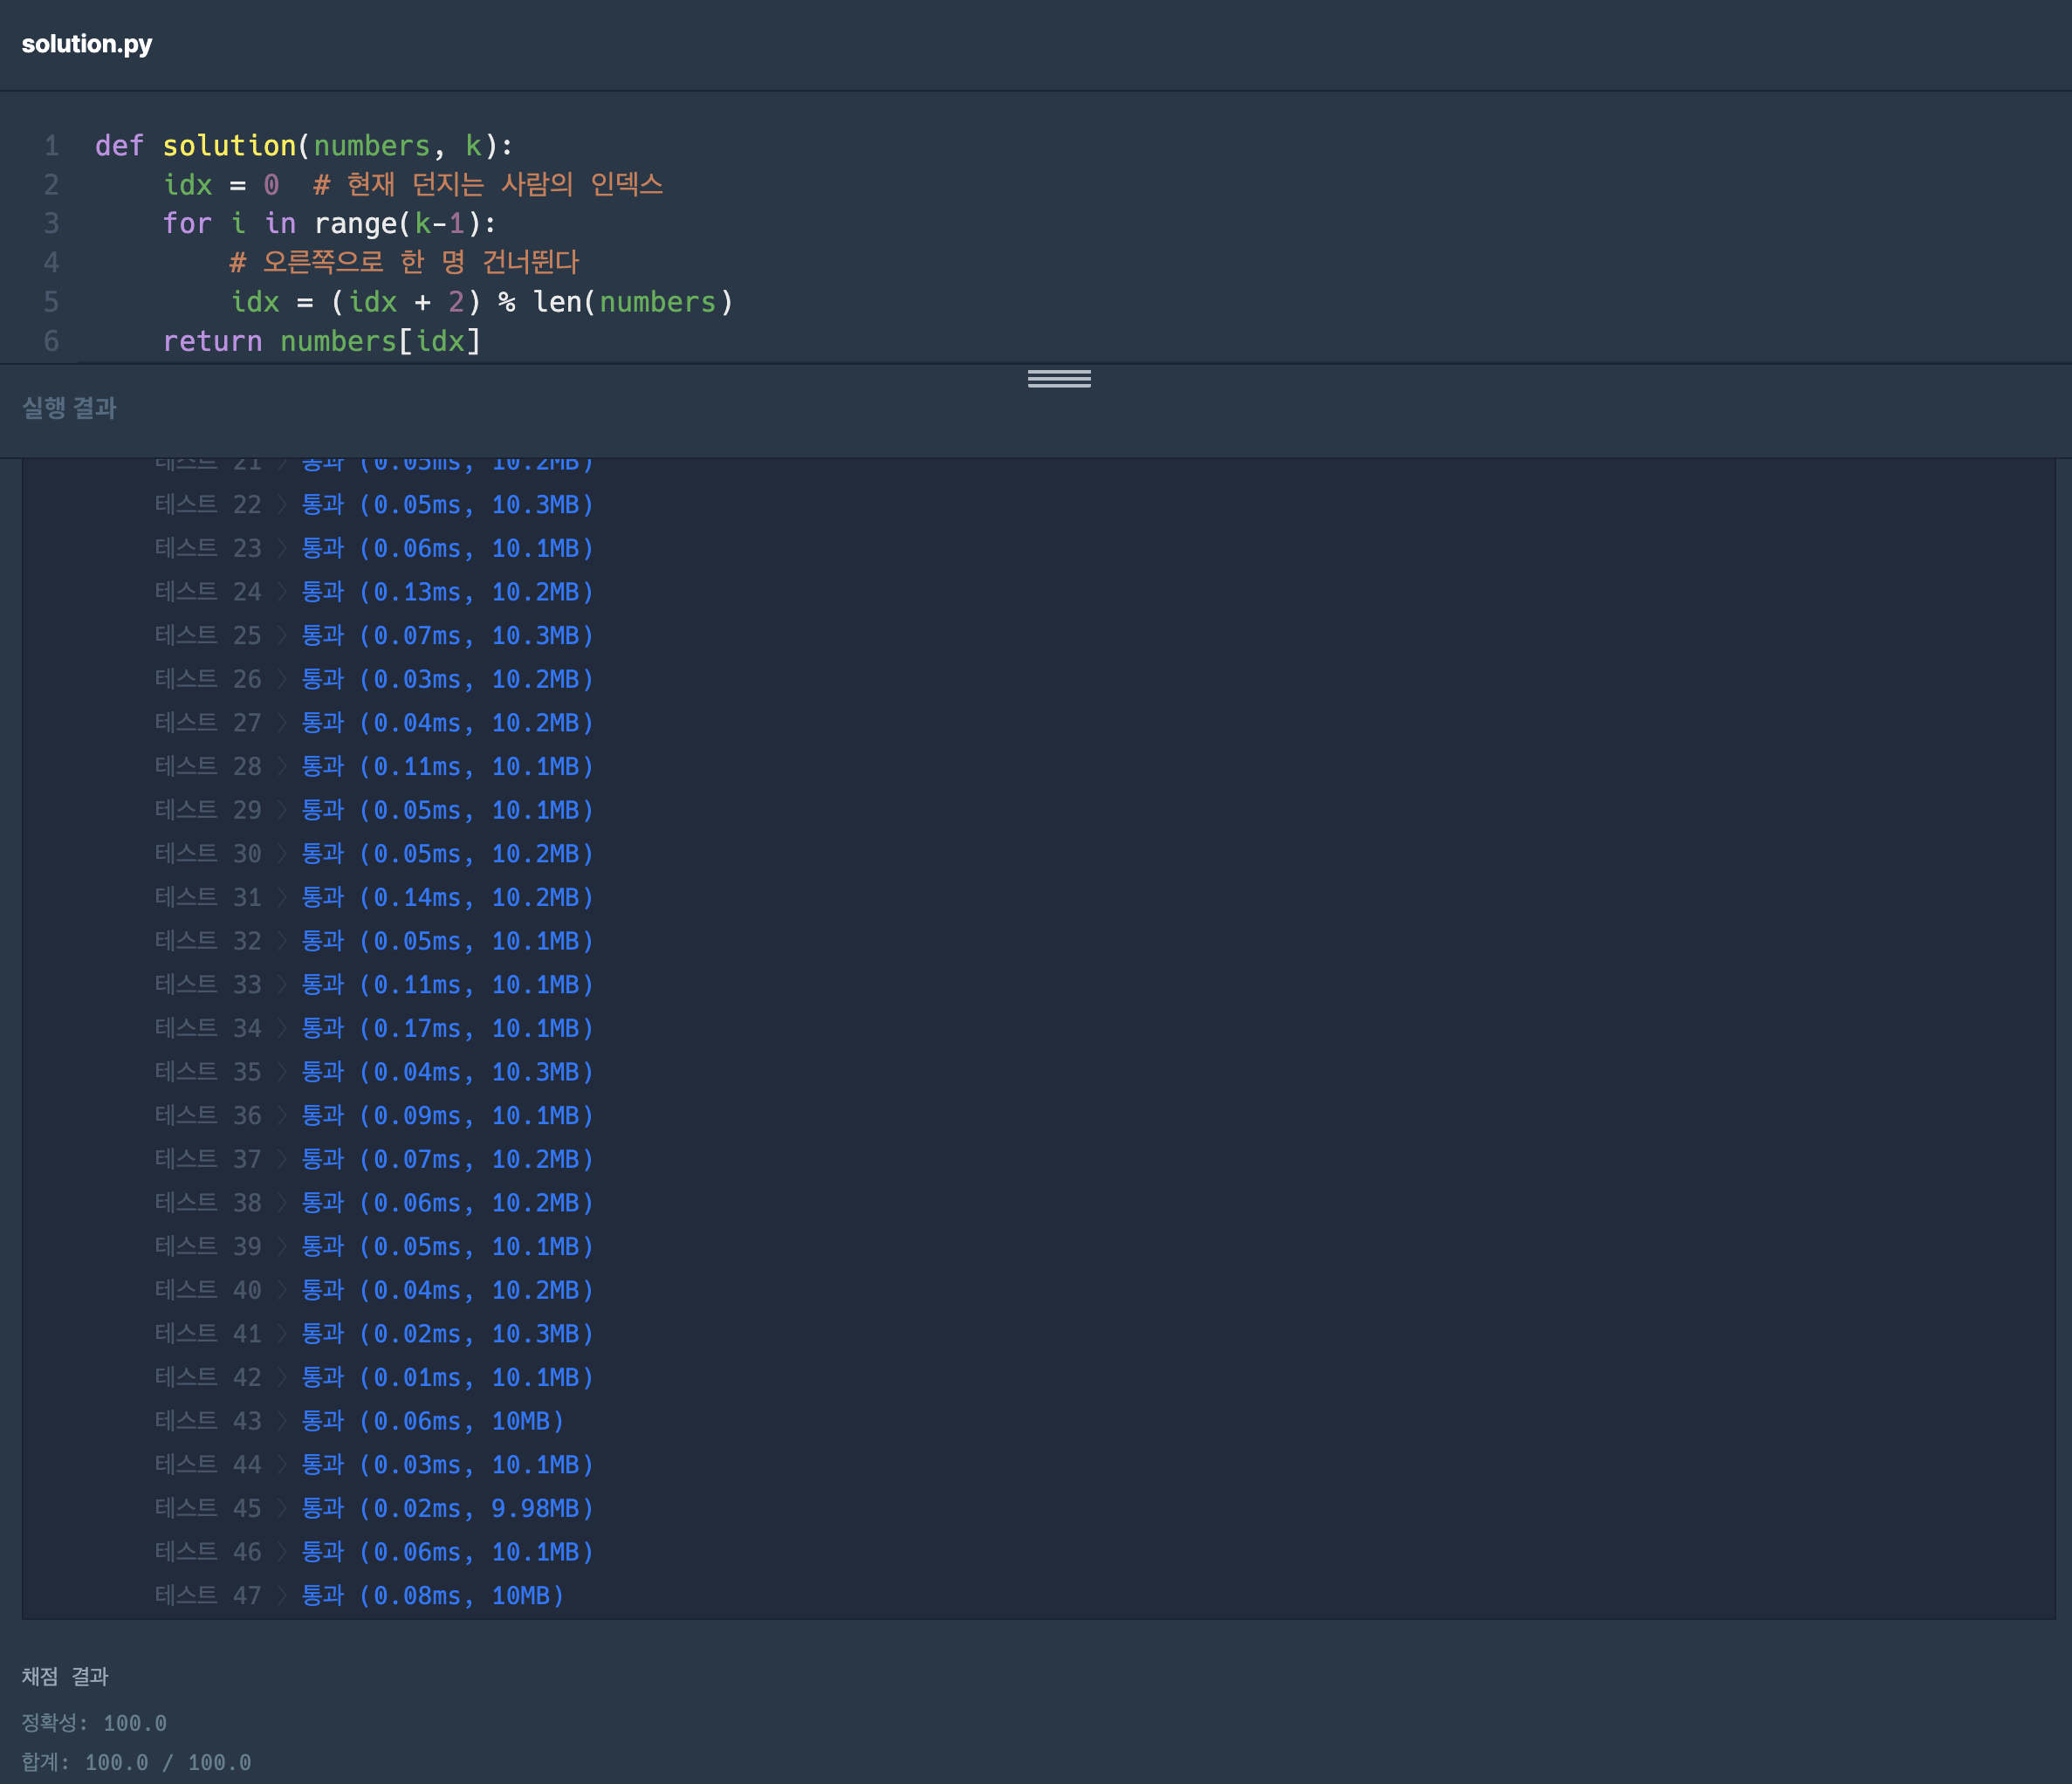2072x1784 pixels.
Task: Click the 통과 result for 테스트 45
Action: pos(322,1508)
